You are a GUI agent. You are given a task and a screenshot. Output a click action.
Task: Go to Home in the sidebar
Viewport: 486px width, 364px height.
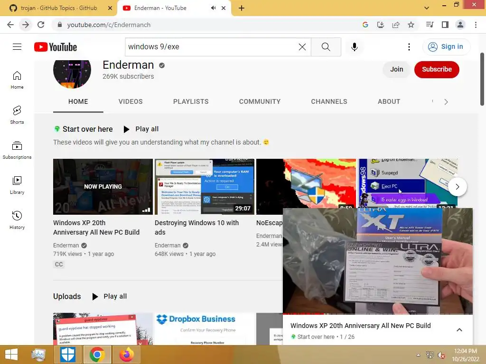tap(17, 80)
